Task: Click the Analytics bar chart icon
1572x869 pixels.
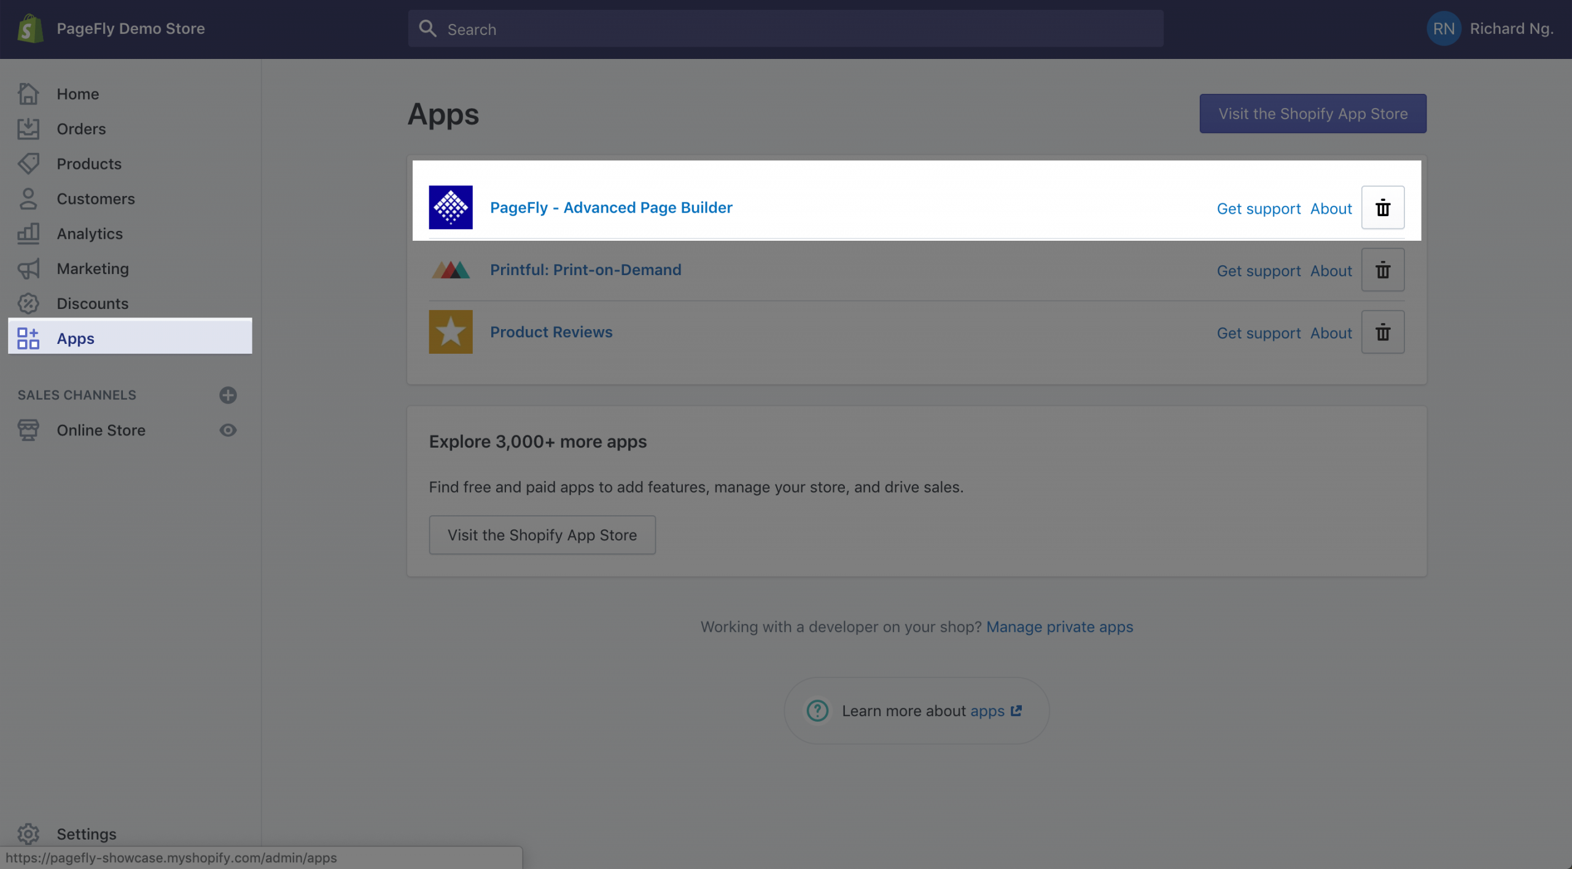Action: tap(28, 234)
